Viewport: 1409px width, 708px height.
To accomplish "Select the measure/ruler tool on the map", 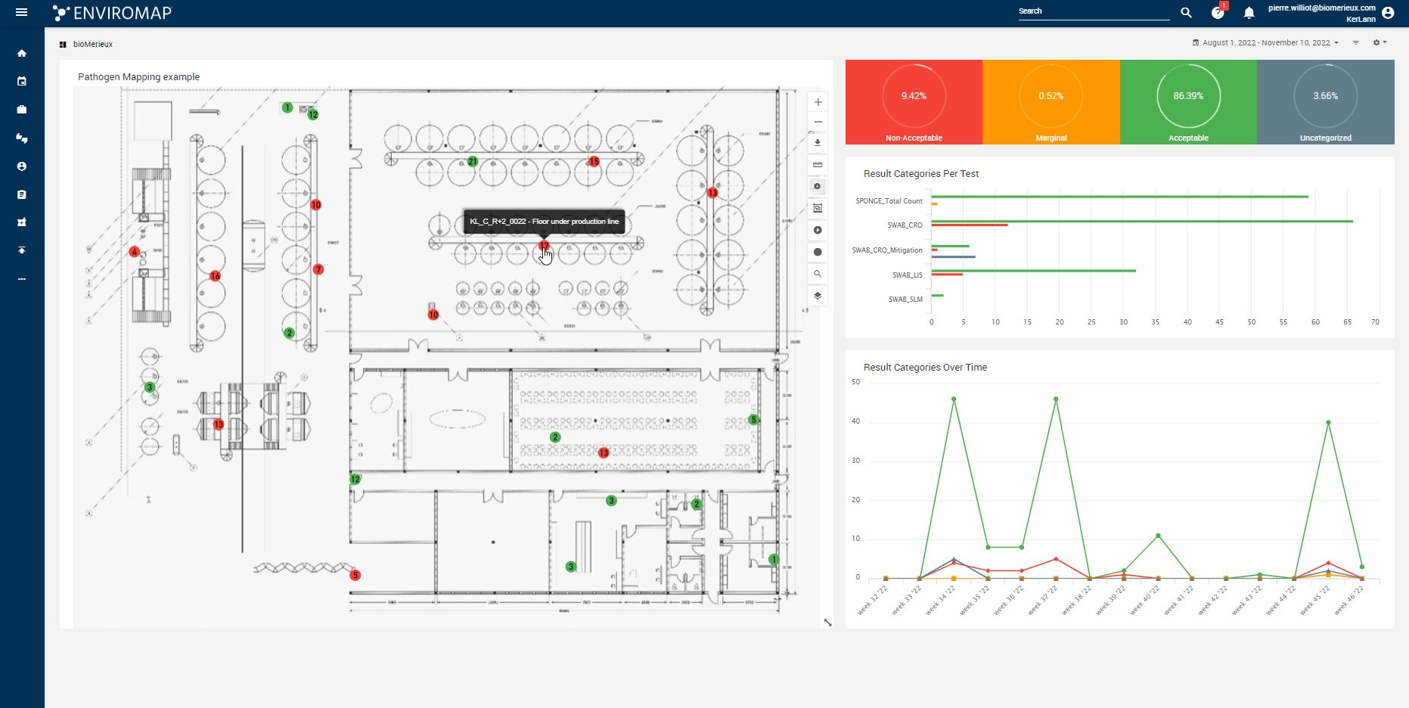I will (x=817, y=165).
